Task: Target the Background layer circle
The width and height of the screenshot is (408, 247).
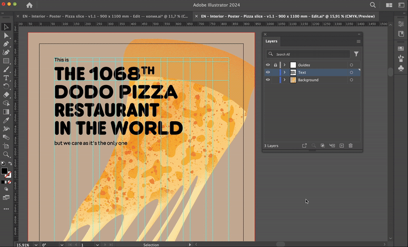Action: pyautogui.click(x=351, y=80)
